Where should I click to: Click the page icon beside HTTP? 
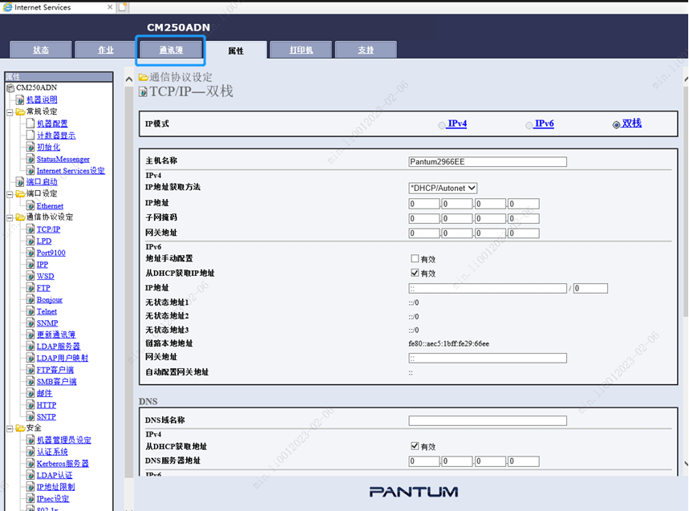click(x=30, y=404)
